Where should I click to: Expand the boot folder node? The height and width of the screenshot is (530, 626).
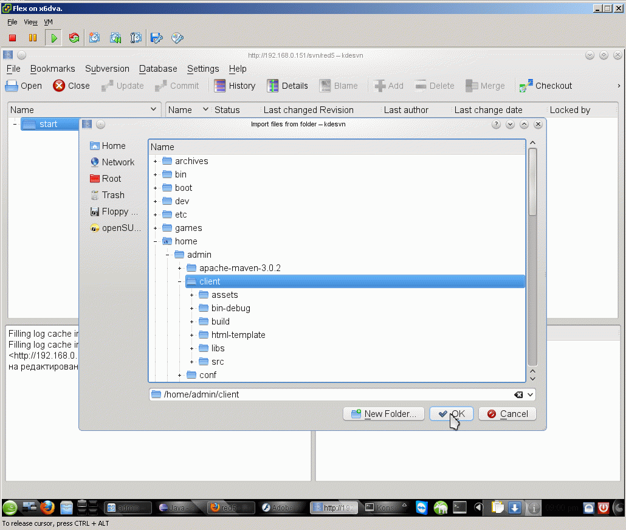pyautogui.click(x=156, y=188)
